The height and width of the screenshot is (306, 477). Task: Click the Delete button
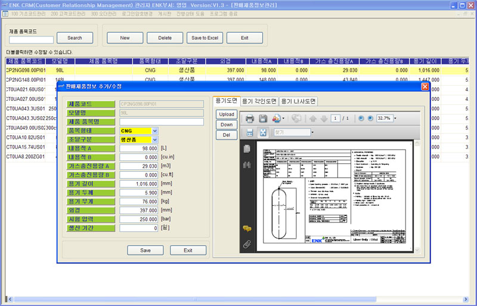[165, 38]
